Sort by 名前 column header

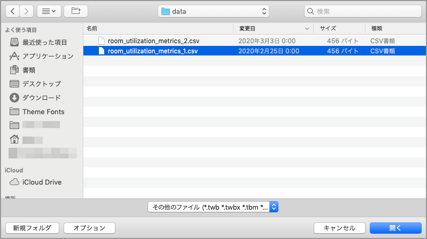coord(92,28)
